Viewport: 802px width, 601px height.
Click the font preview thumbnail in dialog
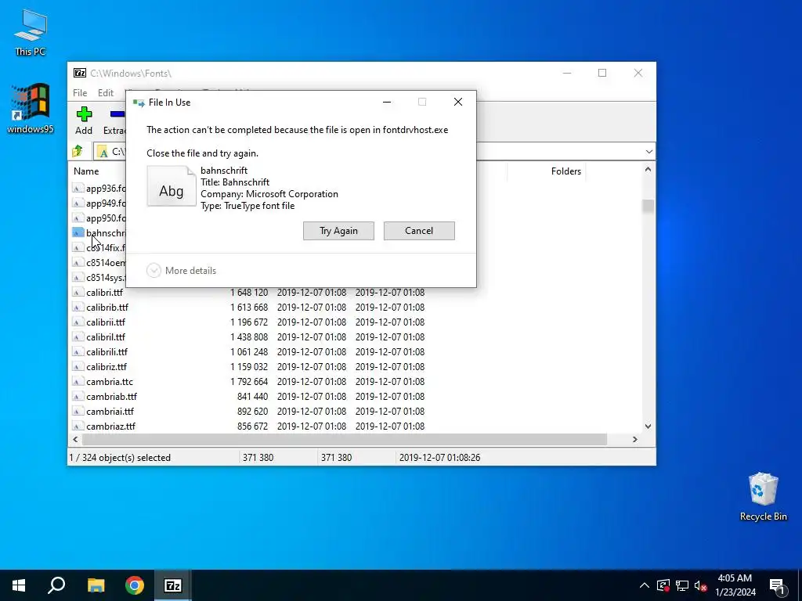pyautogui.click(x=172, y=186)
